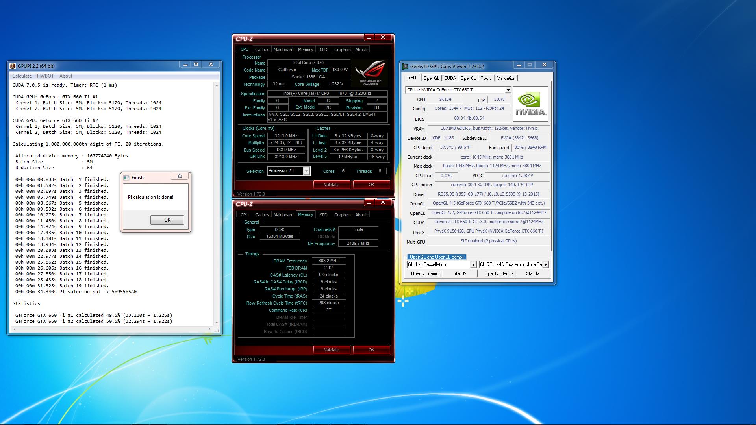Click the BIOS version 80.04.4b.00.64 field

click(x=469, y=118)
